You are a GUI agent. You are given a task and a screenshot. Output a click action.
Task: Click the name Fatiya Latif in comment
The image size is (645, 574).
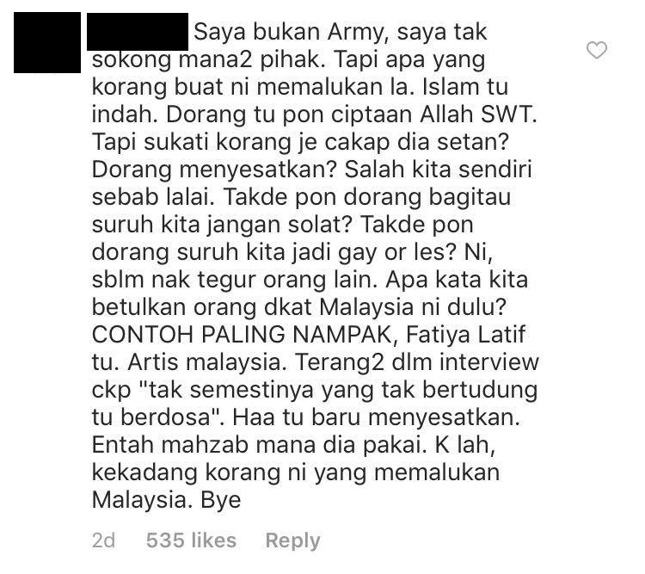click(465, 335)
